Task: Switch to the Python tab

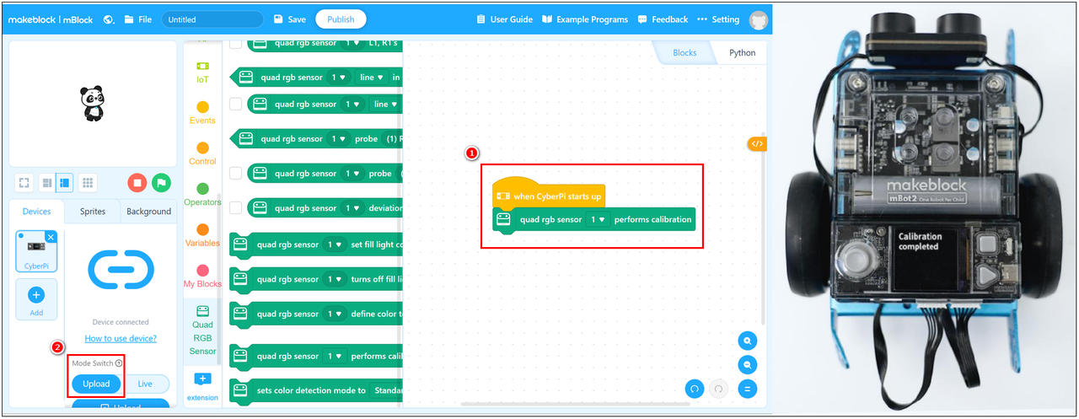Action: (x=743, y=52)
